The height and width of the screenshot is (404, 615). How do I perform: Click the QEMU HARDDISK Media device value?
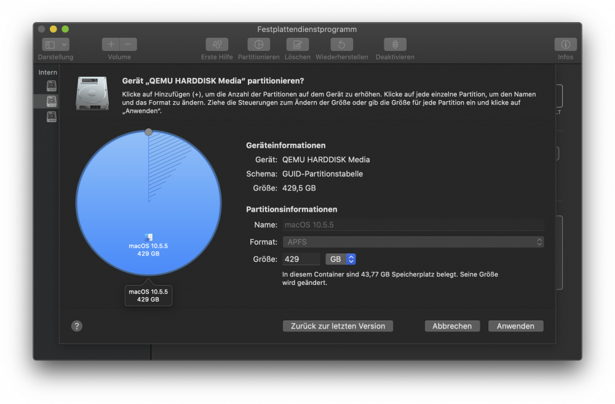click(x=326, y=160)
